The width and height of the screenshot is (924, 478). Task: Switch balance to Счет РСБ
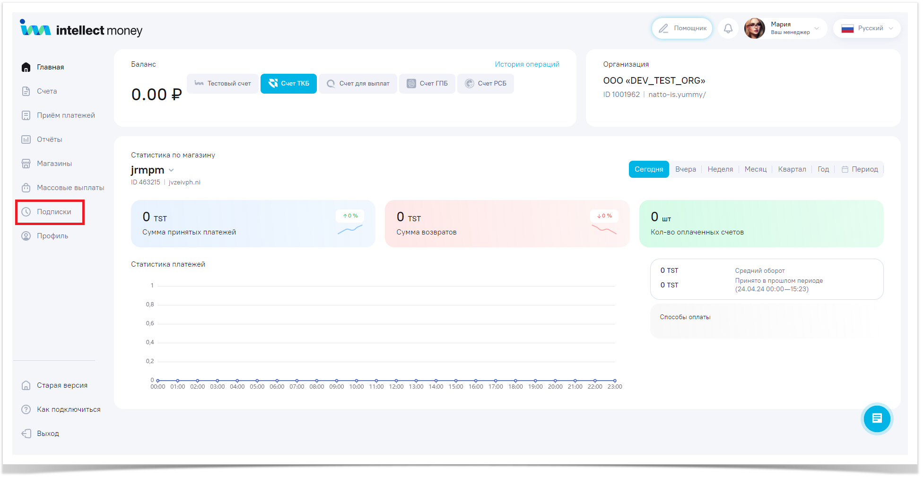click(x=485, y=84)
